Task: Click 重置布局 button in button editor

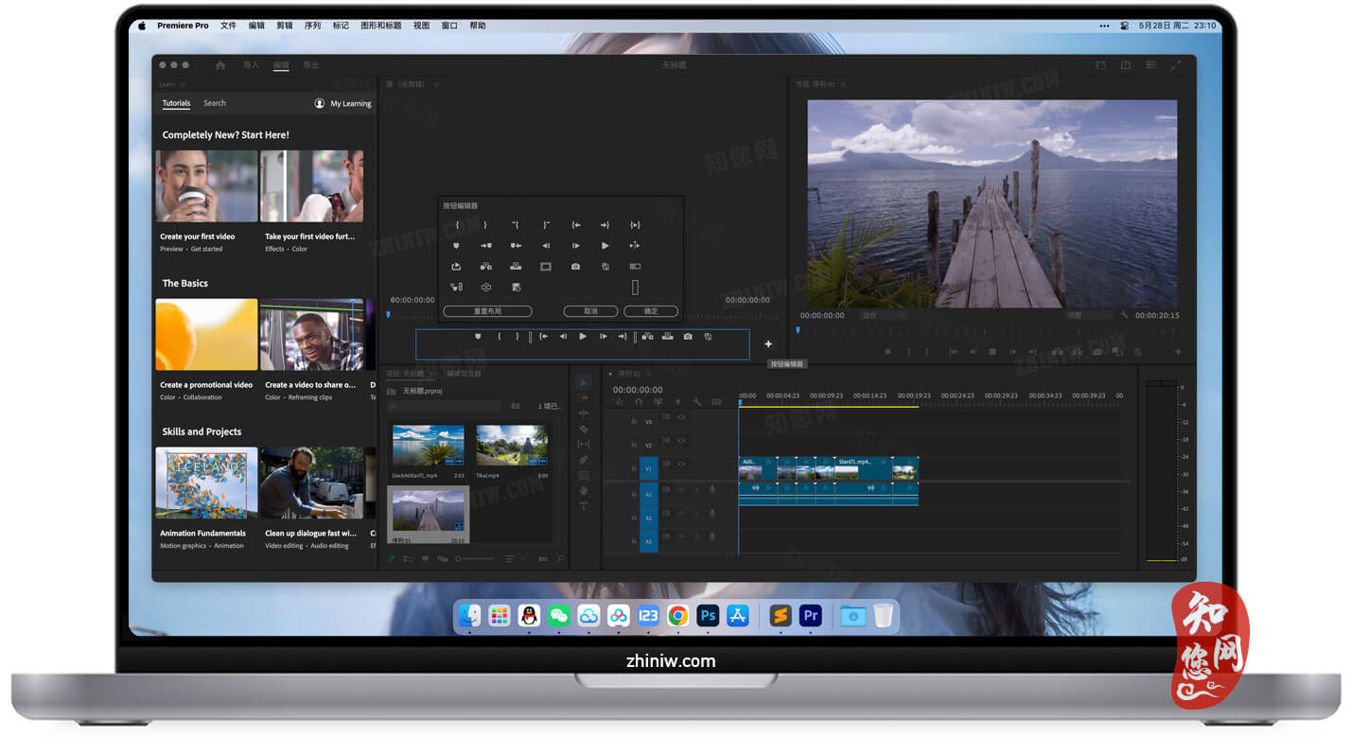Action: click(487, 311)
